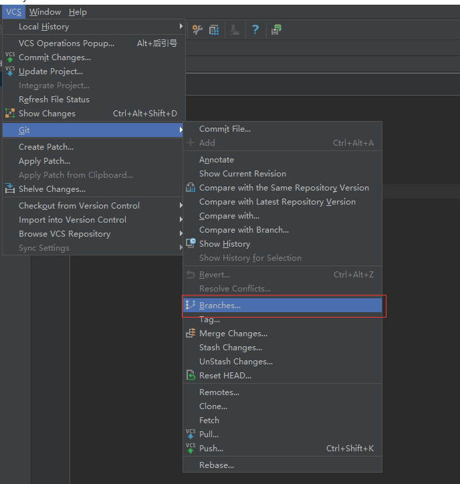Viewport: 460px width, 484px height.
Task: Expand Import into Version Control arrow
Action: [x=181, y=219]
